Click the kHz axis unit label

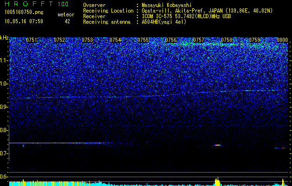pyautogui.click(x=4, y=38)
